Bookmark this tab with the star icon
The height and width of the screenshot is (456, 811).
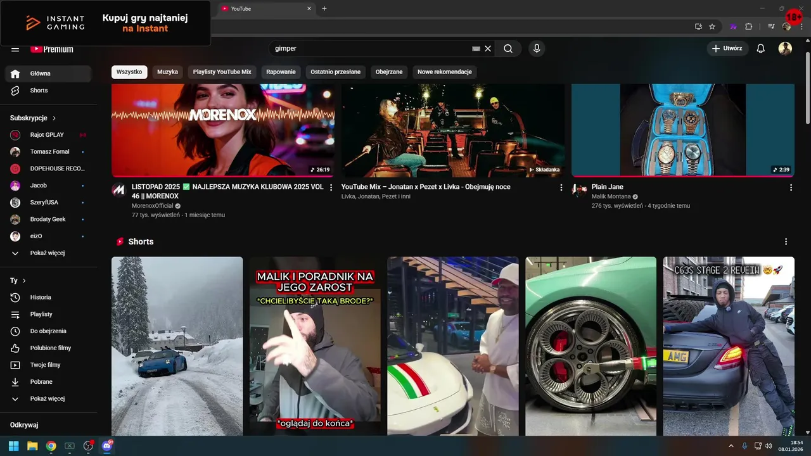pyautogui.click(x=712, y=27)
